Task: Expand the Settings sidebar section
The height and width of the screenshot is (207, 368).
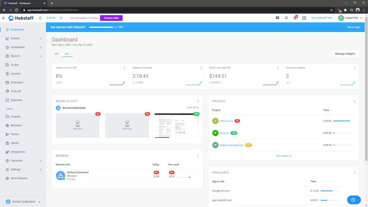Action: pyautogui.click(x=41, y=169)
